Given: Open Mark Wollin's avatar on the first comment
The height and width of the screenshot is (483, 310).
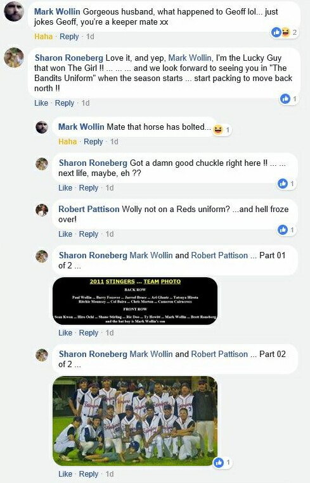Looking at the screenshot, I should point(14,11).
